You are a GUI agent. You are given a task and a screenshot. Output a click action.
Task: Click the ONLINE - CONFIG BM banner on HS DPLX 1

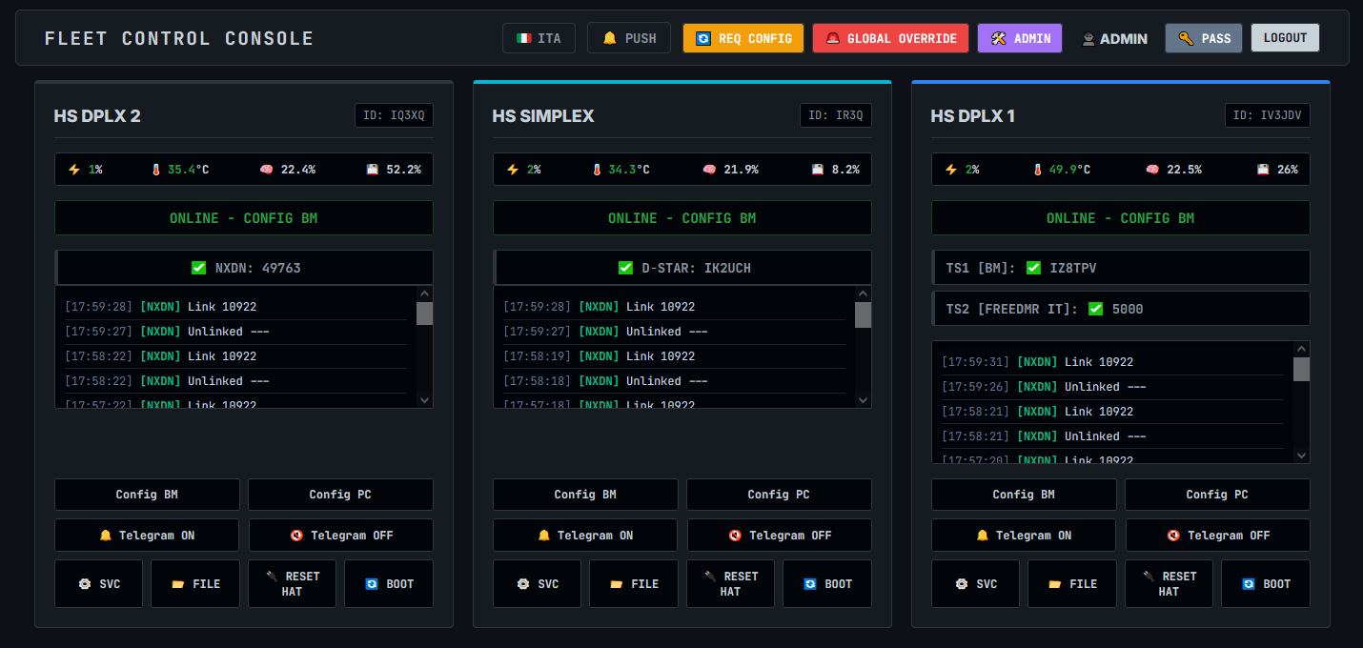click(1120, 217)
